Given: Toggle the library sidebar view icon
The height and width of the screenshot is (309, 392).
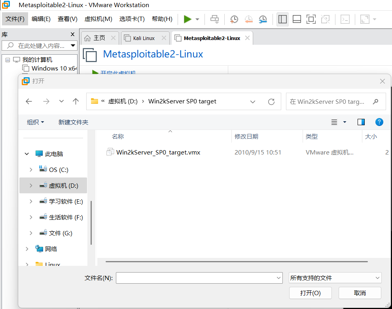Looking at the screenshot, I should point(282,19).
